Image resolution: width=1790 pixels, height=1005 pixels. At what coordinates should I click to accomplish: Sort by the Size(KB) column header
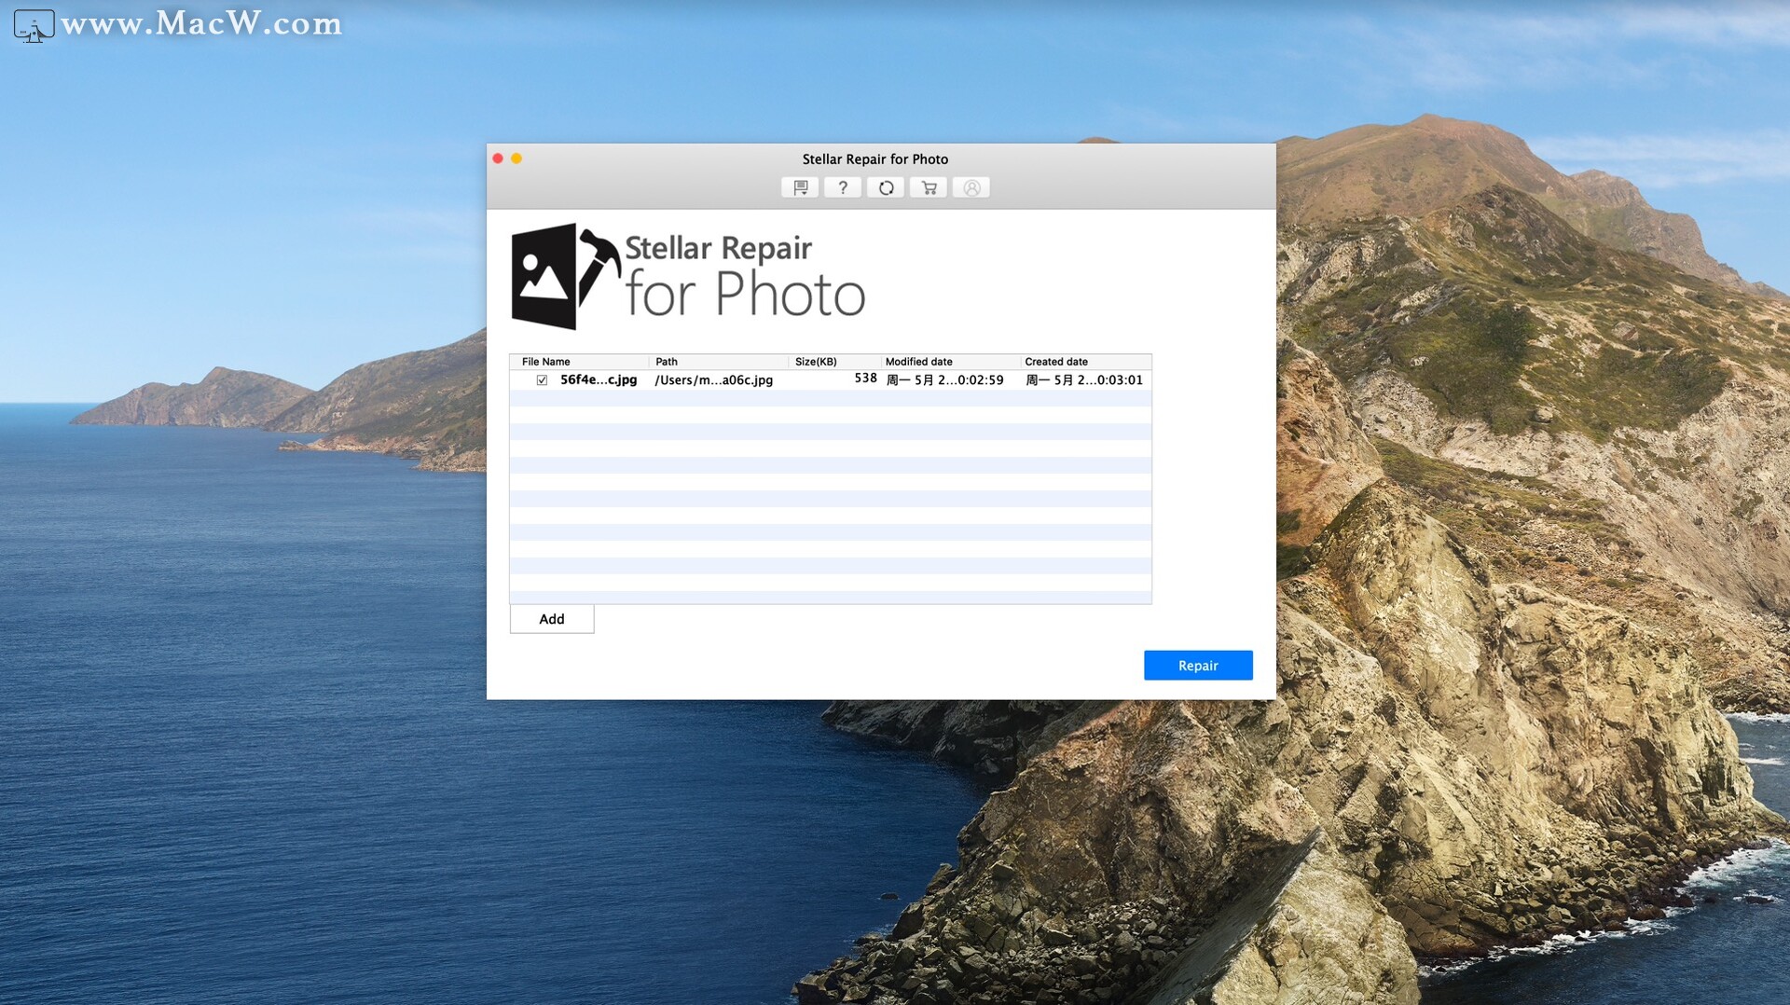834,362
